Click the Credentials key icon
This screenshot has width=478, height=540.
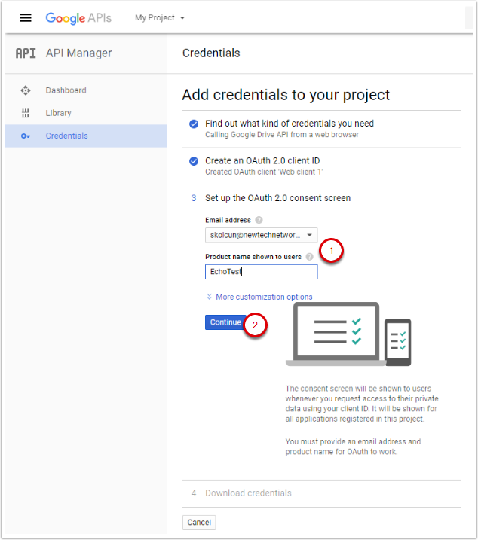click(x=25, y=136)
